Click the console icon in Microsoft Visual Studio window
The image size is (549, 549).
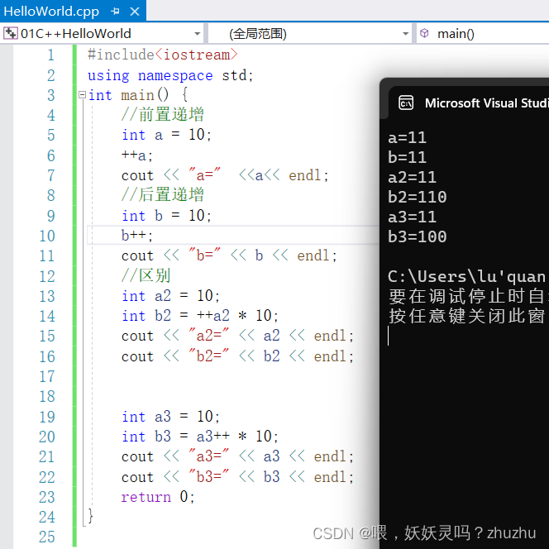(x=406, y=103)
